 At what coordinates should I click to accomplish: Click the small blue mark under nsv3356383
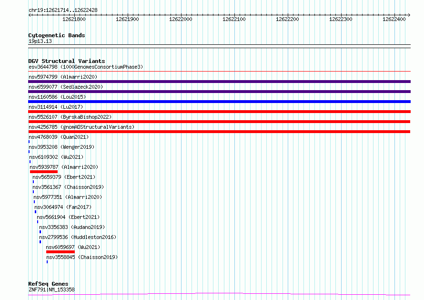pyautogui.click(x=40, y=232)
